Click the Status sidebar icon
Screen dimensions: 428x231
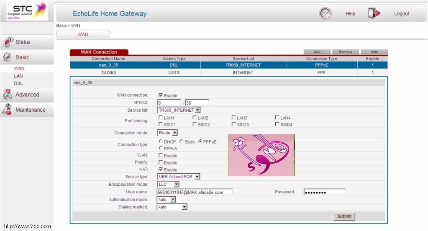8,42
